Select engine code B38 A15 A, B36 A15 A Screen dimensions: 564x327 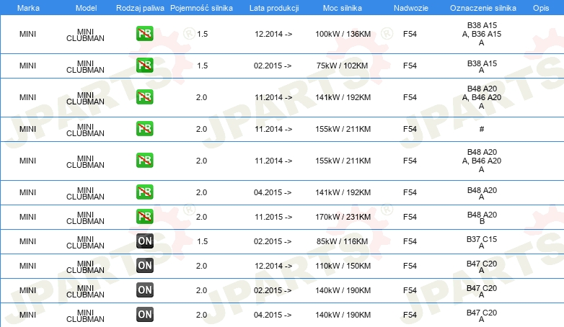click(x=482, y=34)
